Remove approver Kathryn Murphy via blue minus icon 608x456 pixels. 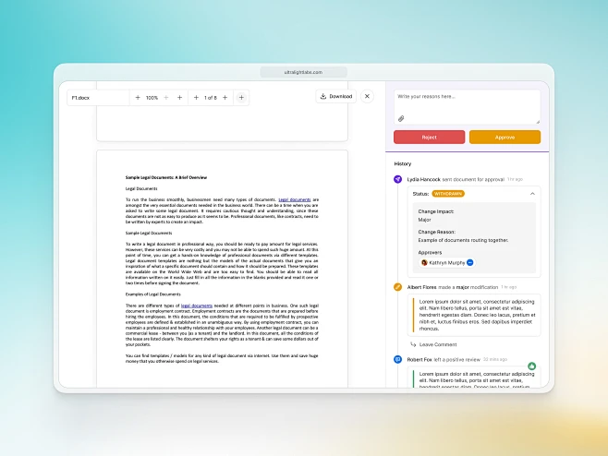pyautogui.click(x=470, y=263)
